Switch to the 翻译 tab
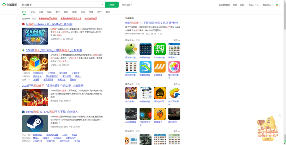 108,12
